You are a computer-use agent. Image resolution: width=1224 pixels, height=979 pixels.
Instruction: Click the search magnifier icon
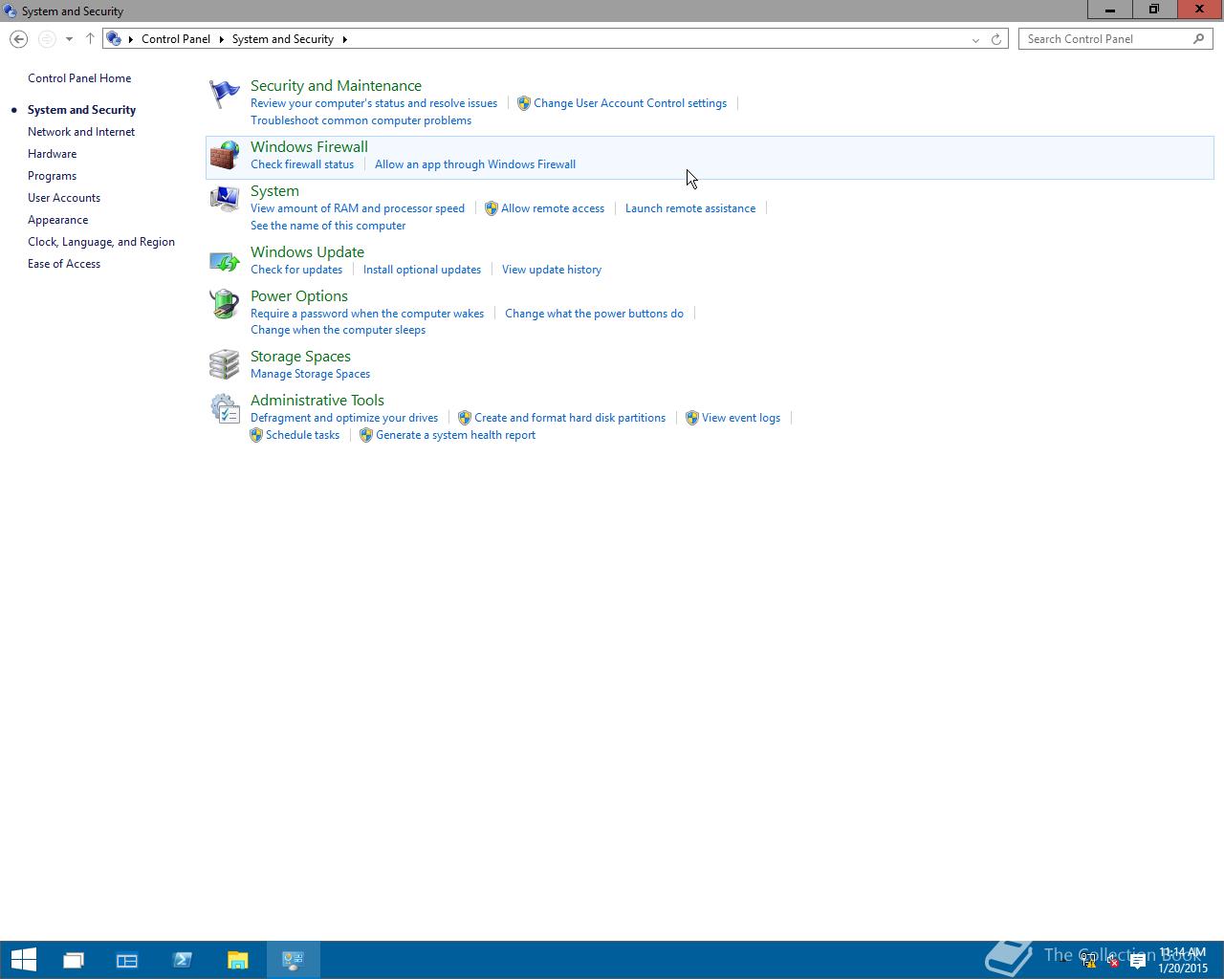click(1198, 39)
